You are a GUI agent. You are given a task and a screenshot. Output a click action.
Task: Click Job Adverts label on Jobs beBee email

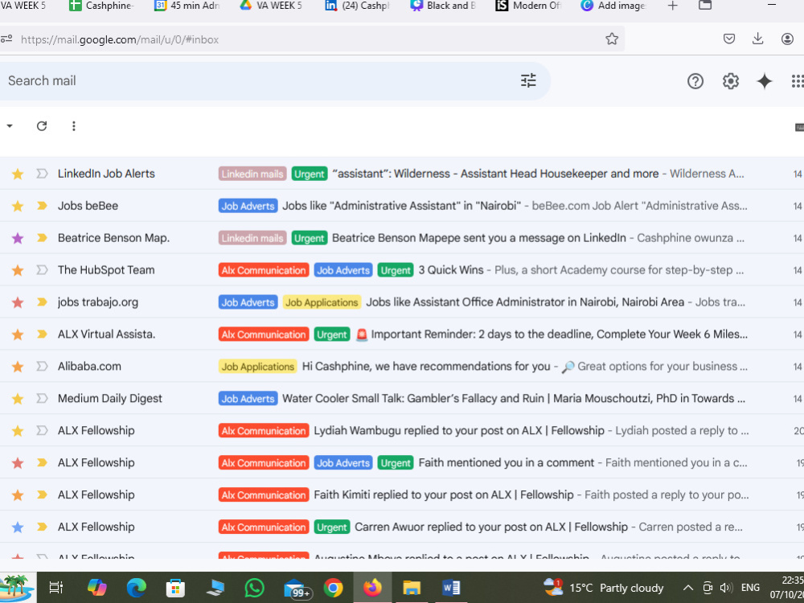click(x=248, y=206)
